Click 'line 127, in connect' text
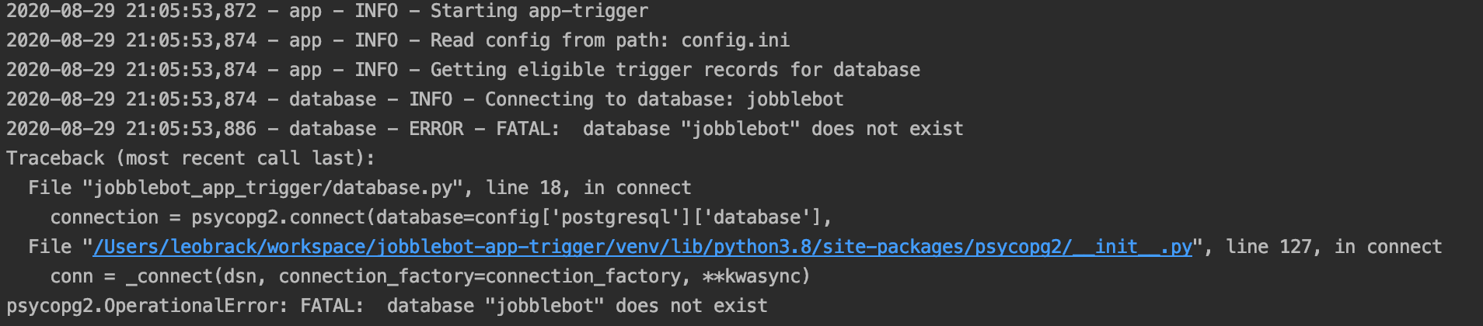 (1334, 247)
